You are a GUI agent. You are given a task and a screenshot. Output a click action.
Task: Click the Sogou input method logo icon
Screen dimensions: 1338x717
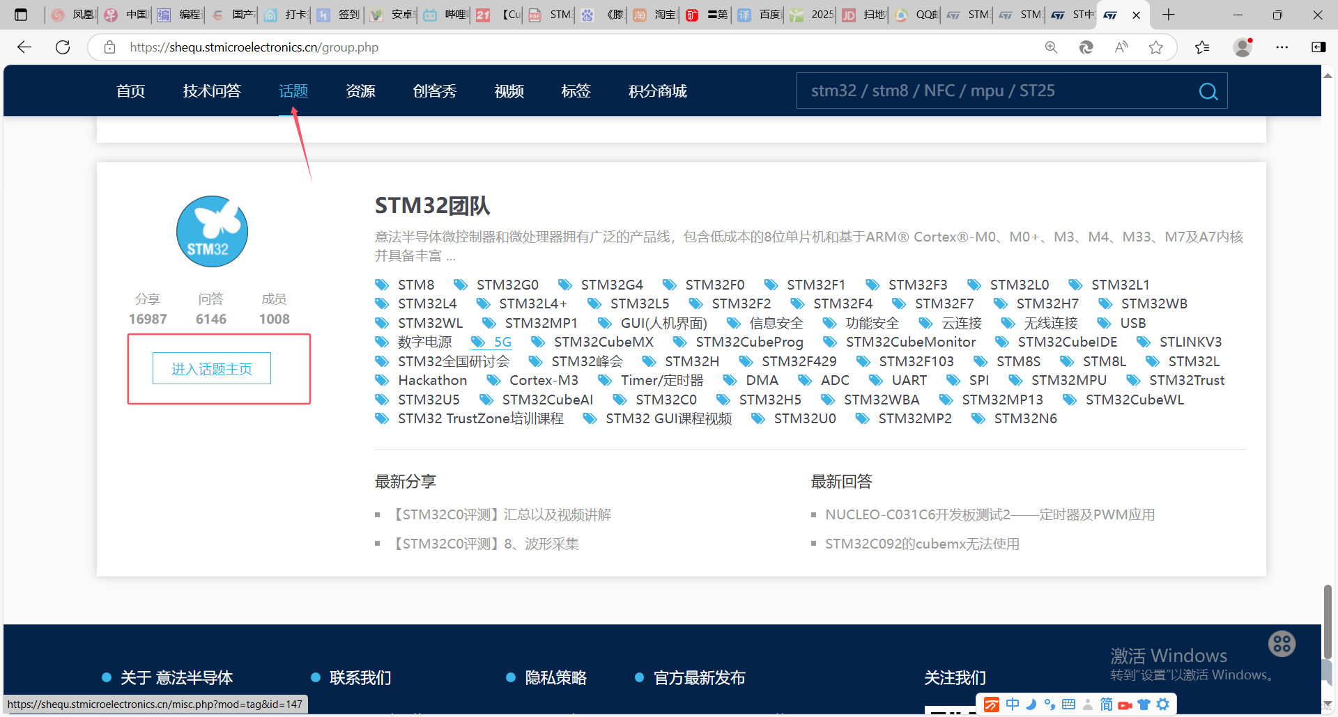click(x=991, y=704)
